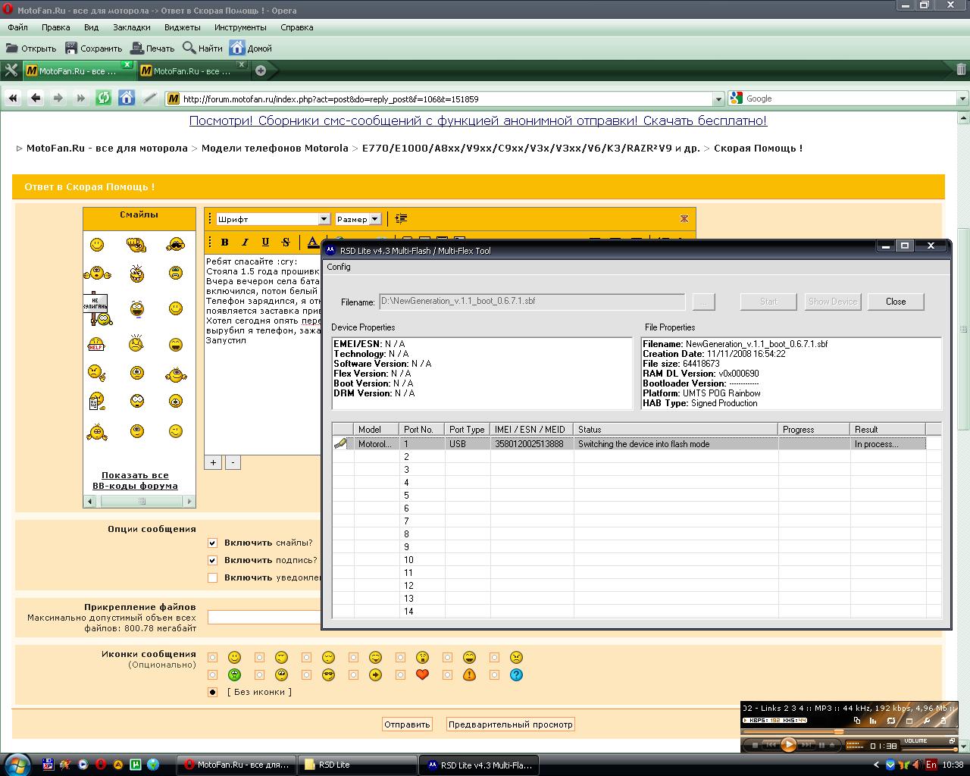The image size is (970, 776).
Task: Select the heart message icon radio
Action: pyautogui.click(x=401, y=675)
